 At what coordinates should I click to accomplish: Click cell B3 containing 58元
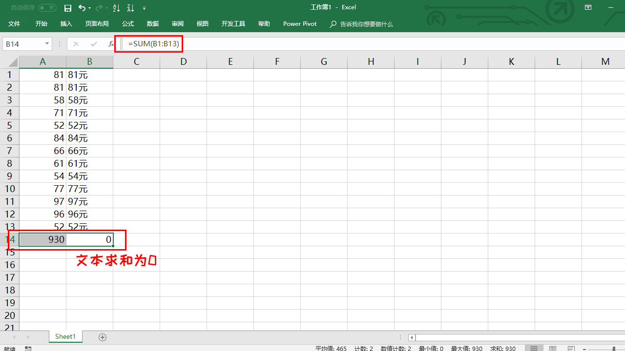(x=89, y=100)
